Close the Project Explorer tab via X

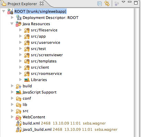pyautogui.click(x=42, y=3)
